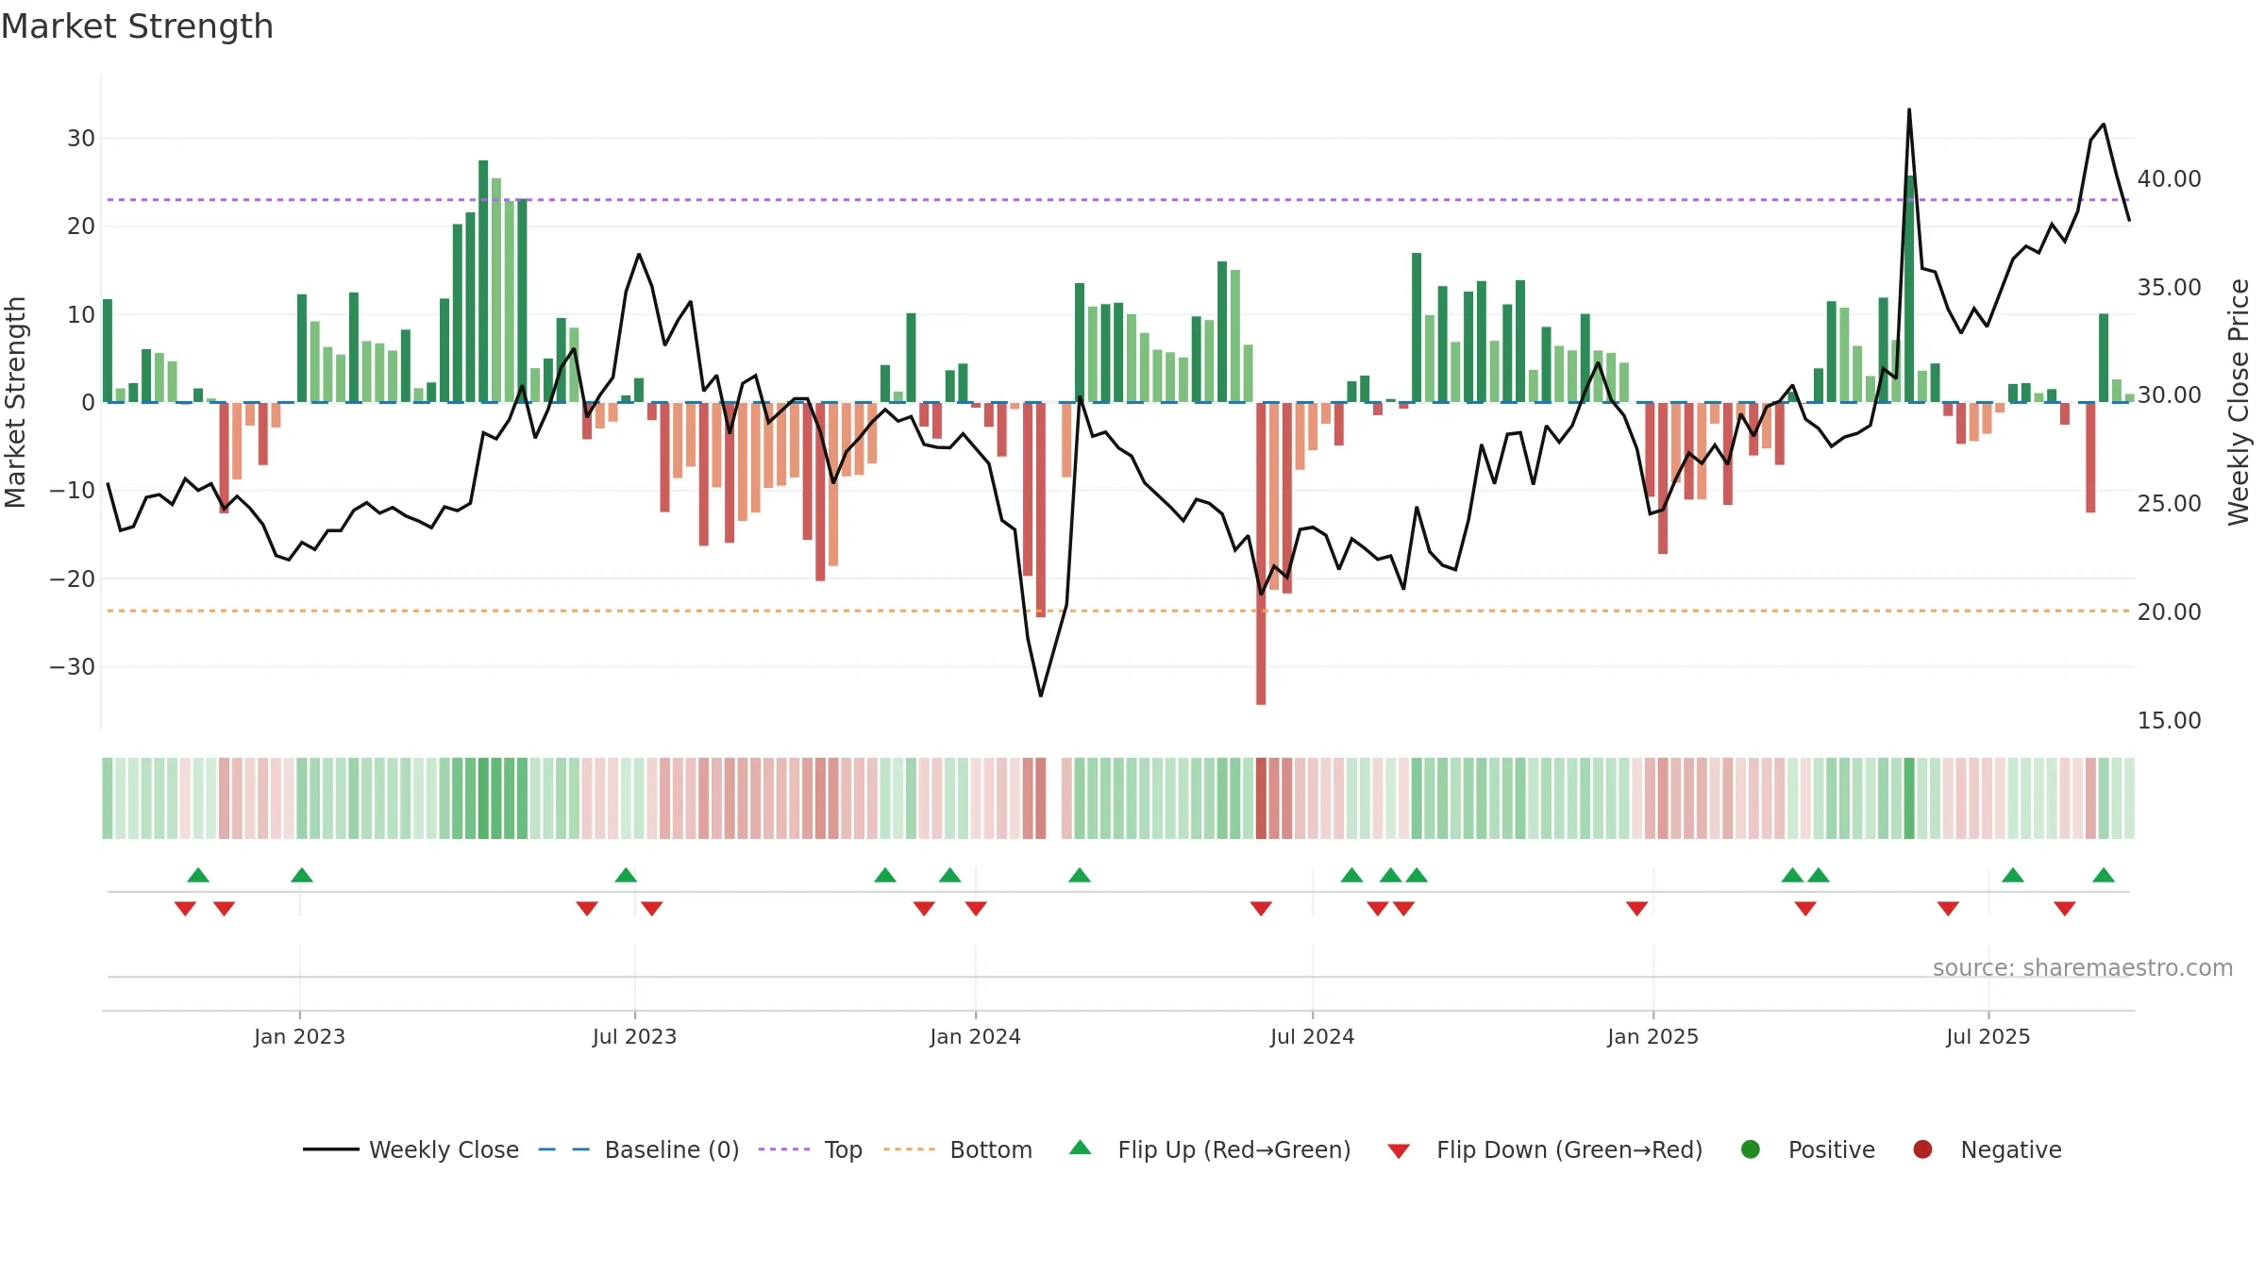Viewport: 2265px width, 1274px height.
Task: Click the red Negative circle legend icon
Action: [1922, 1149]
